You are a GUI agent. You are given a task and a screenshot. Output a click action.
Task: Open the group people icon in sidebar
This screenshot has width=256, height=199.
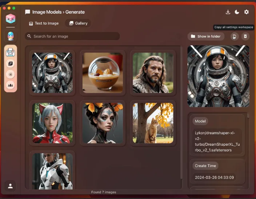click(11, 85)
